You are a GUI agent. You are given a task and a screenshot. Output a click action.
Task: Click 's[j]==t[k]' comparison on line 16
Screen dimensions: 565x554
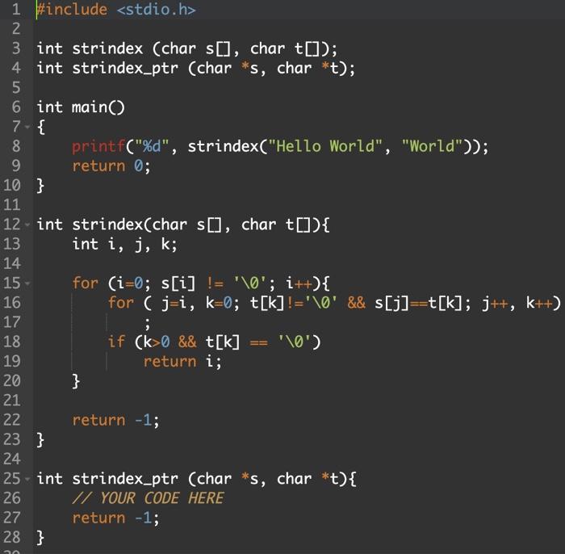coord(418,303)
